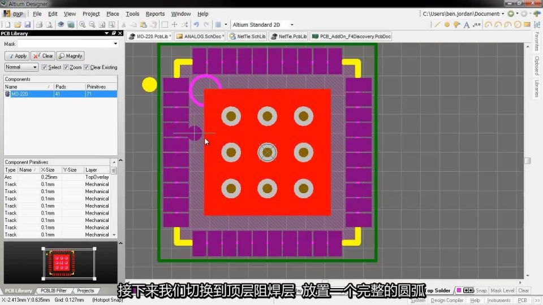Switch to the PCB_AddOn_F4Discovery.PcbDoc tab

351,36
